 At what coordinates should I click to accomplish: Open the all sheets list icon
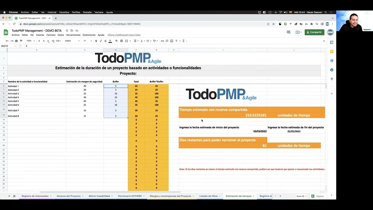click(14, 196)
